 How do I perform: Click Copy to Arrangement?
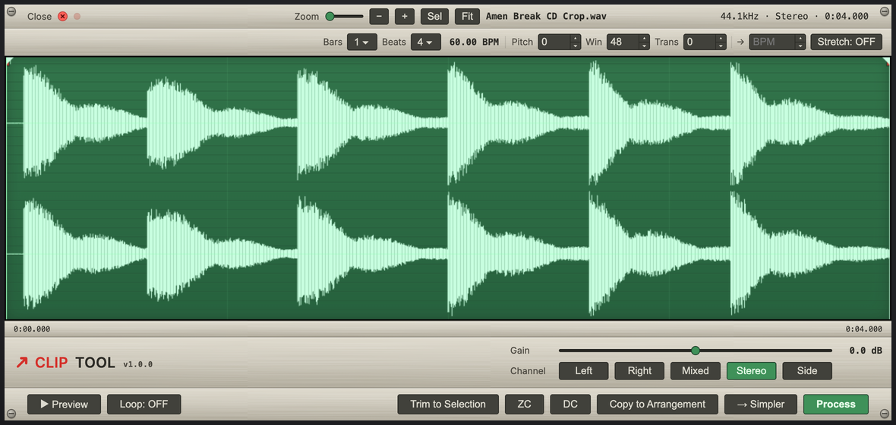point(657,404)
